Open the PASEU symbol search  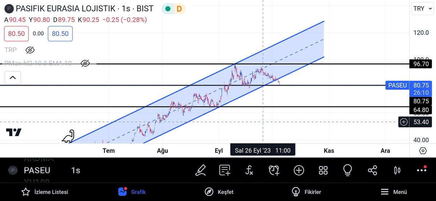37,170
